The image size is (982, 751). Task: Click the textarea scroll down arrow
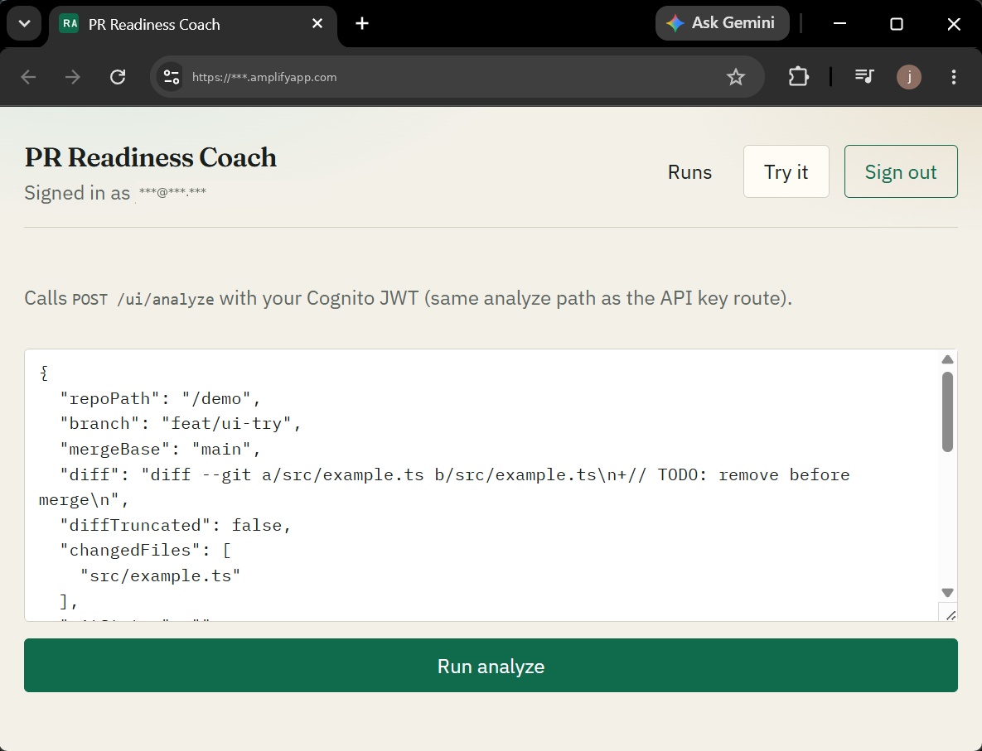pos(947,592)
